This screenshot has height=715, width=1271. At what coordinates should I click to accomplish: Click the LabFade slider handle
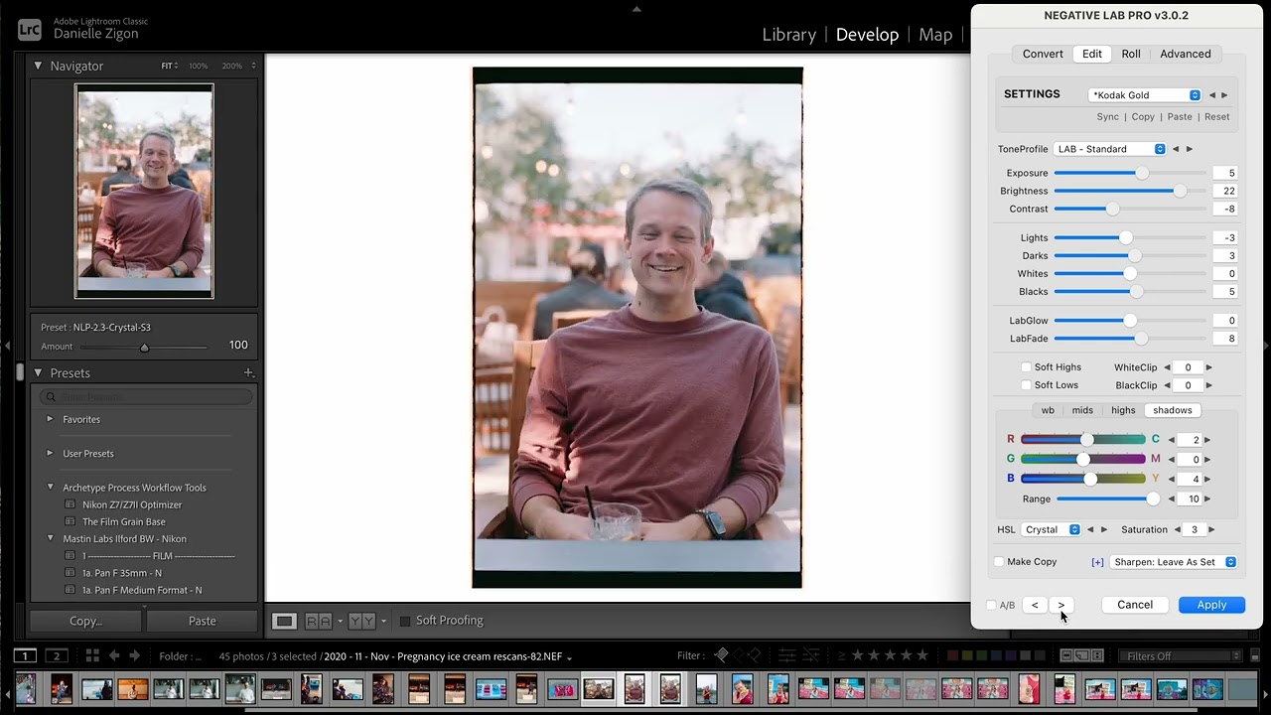pos(1142,339)
